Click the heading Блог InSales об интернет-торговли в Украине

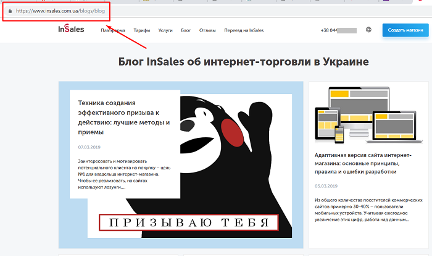[243, 62]
